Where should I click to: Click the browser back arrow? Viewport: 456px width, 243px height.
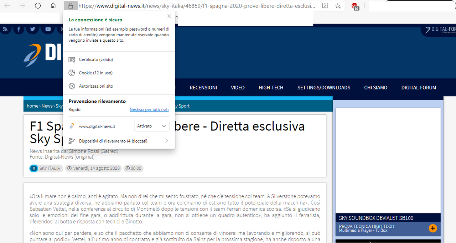[7, 6]
